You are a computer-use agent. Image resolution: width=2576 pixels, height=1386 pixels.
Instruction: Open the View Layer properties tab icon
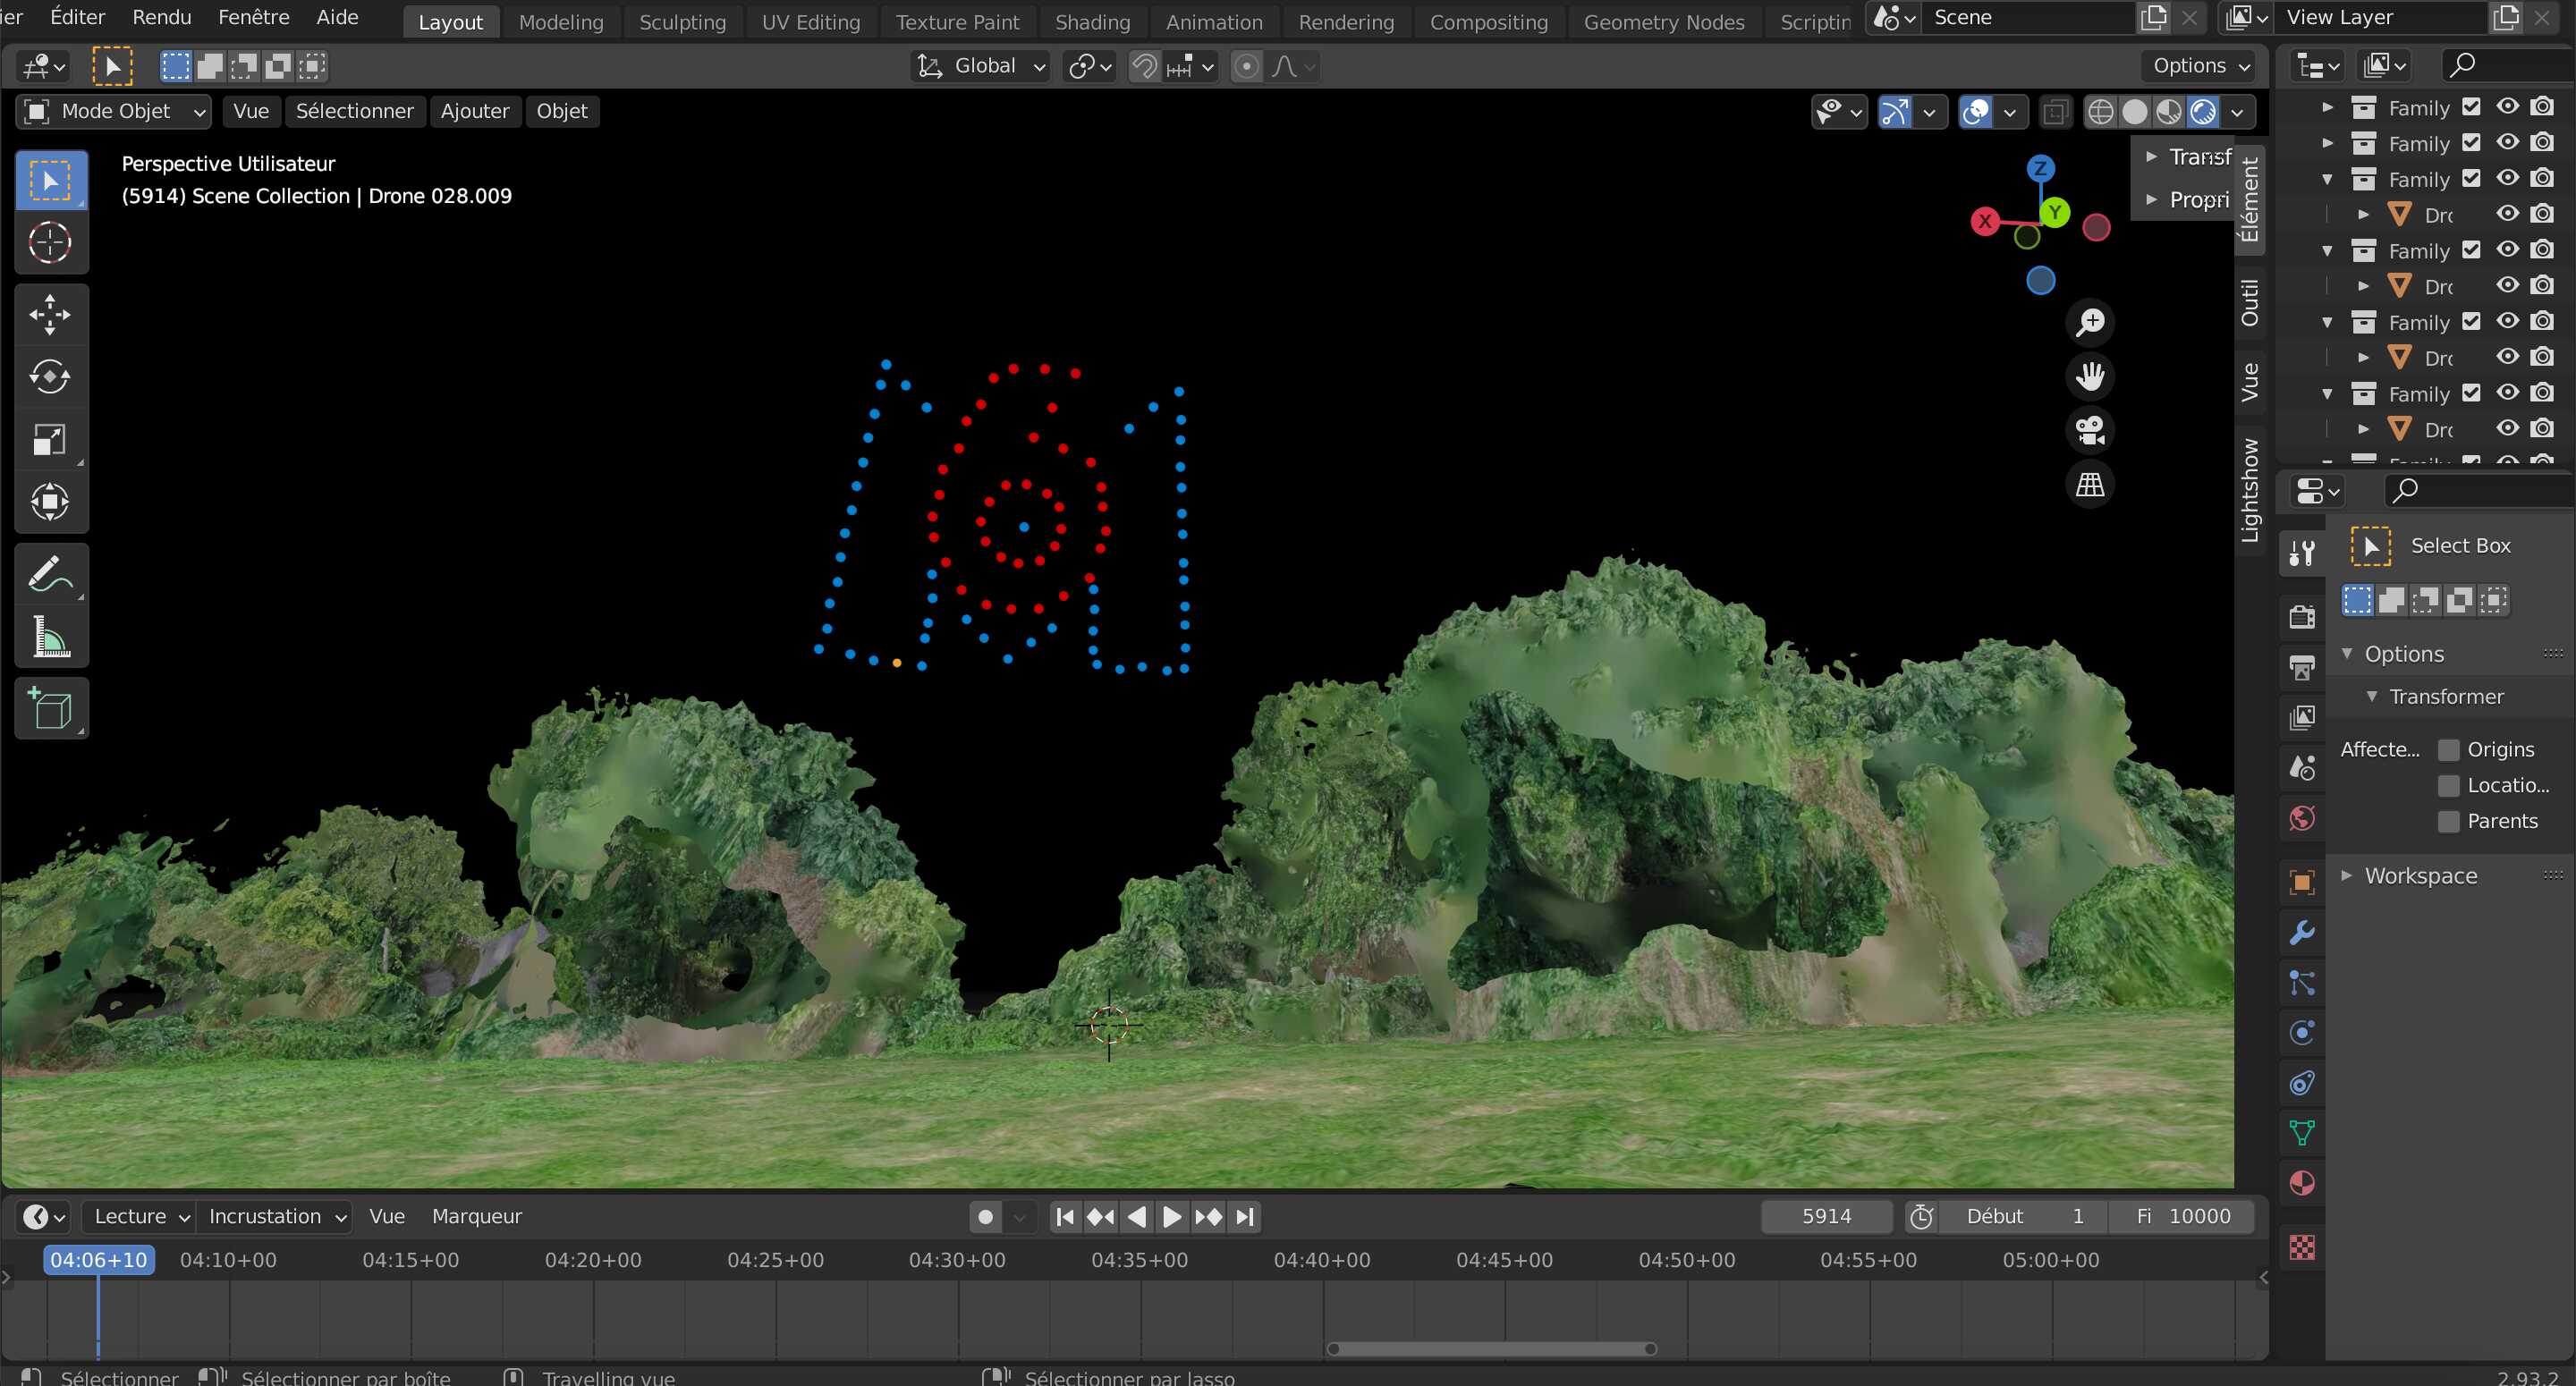pyautogui.click(x=2302, y=717)
